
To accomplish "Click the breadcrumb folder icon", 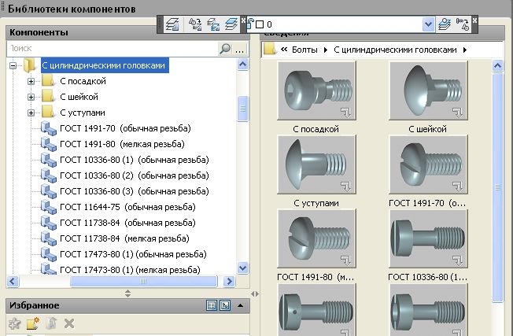I will [270, 49].
